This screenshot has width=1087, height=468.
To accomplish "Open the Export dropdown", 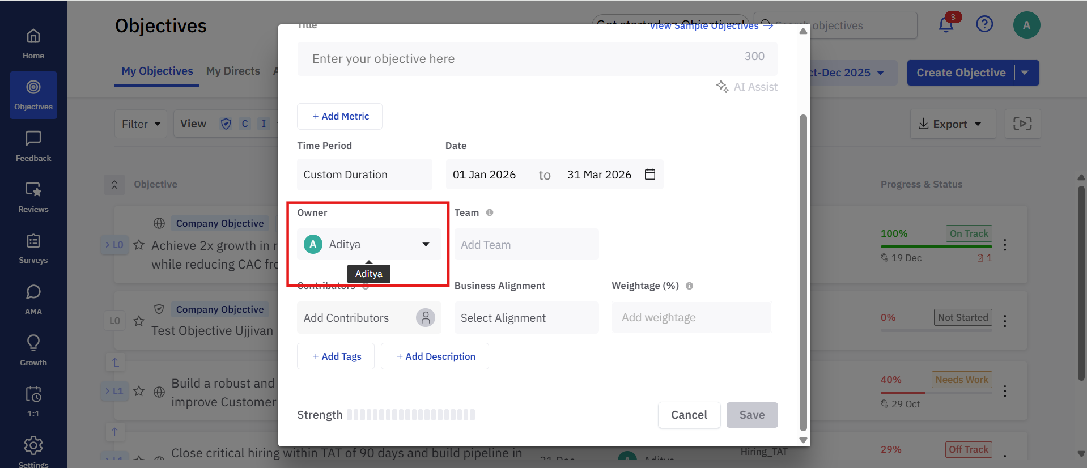I will 952,124.
